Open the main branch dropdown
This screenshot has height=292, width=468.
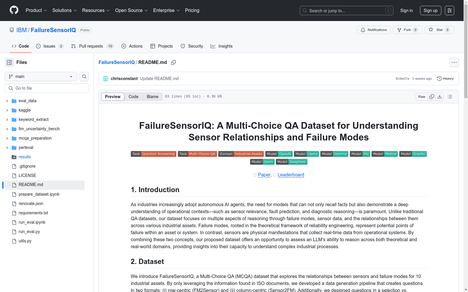(41, 76)
